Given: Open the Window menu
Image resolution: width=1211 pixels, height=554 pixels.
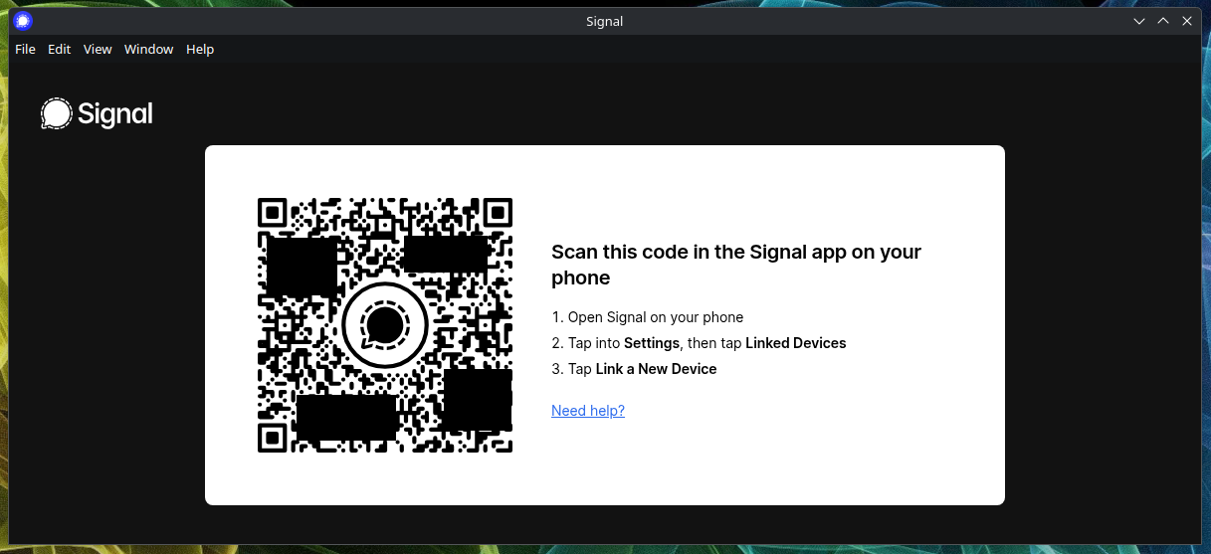Looking at the screenshot, I should pos(148,49).
